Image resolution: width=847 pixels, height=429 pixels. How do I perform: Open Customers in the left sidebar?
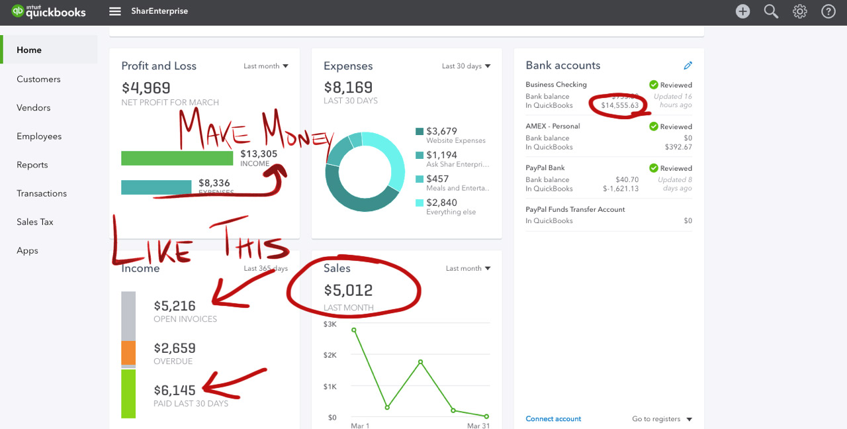point(38,79)
